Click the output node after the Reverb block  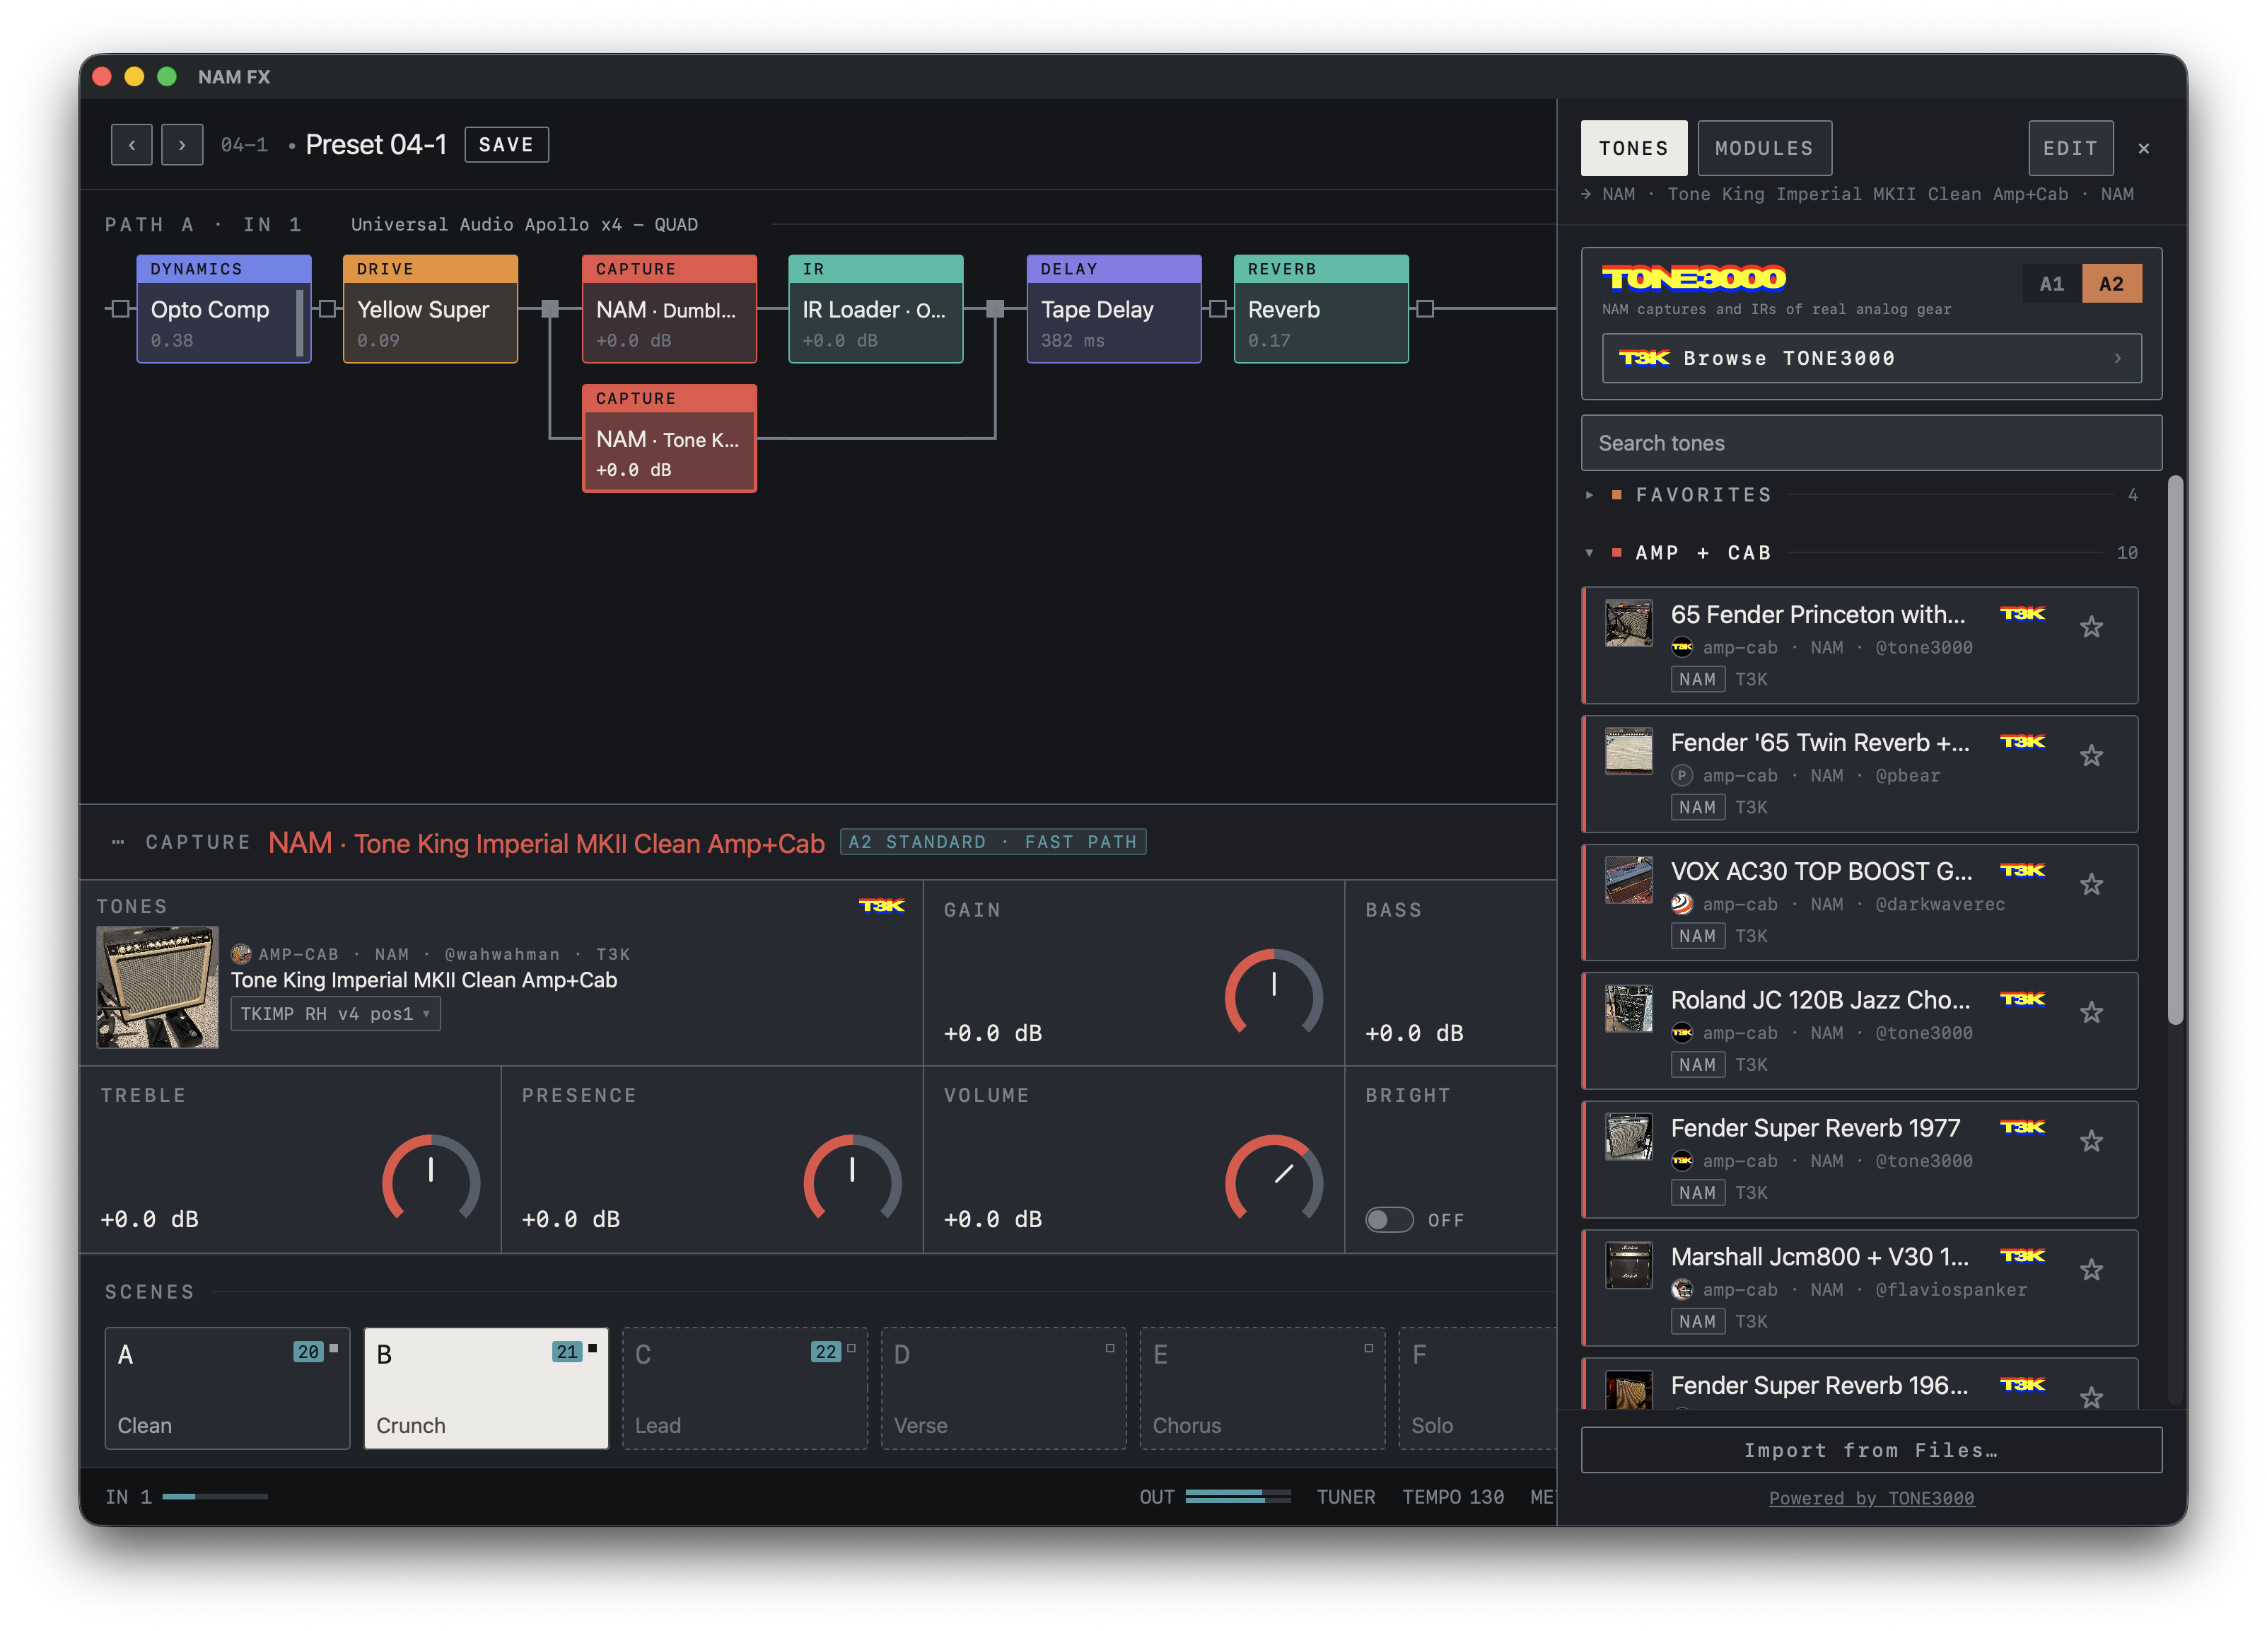[1426, 308]
